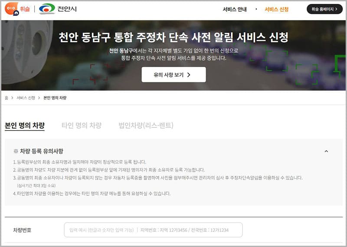347x247 pixels.
Task: Click the banner title 천안 동남구 통합 주정차
Action: (x=173, y=37)
